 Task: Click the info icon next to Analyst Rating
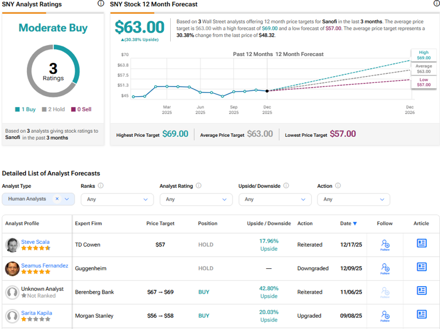199,186
